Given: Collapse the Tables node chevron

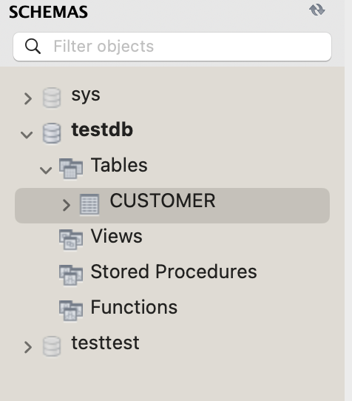Looking at the screenshot, I should [46, 170].
